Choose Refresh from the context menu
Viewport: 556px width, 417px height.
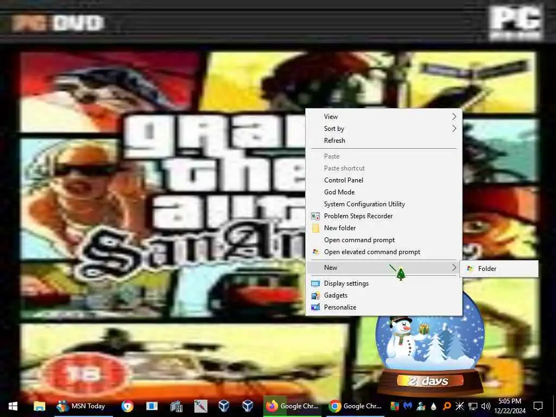tap(384, 141)
